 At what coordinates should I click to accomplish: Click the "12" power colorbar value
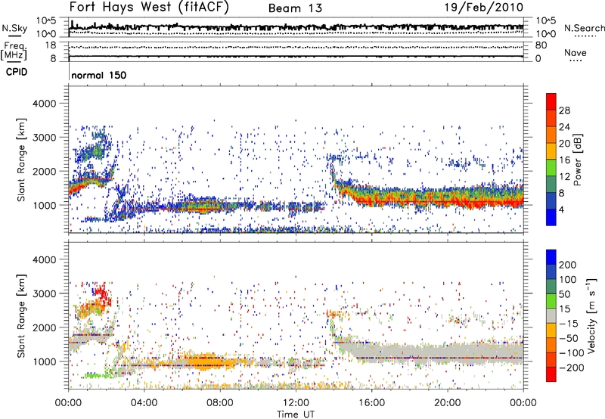[x=564, y=177]
